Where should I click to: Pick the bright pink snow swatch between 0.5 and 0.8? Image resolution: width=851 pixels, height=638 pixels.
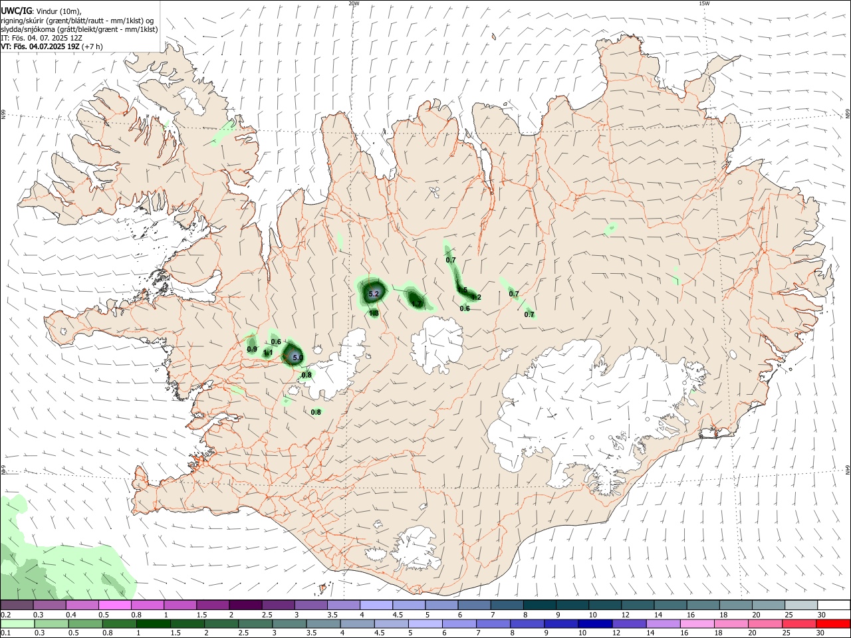[114, 605]
